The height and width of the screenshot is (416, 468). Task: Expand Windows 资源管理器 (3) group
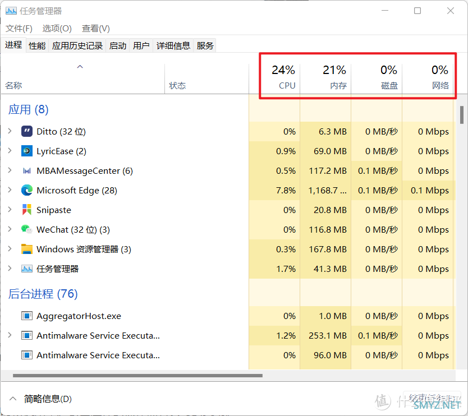tap(10, 249)
